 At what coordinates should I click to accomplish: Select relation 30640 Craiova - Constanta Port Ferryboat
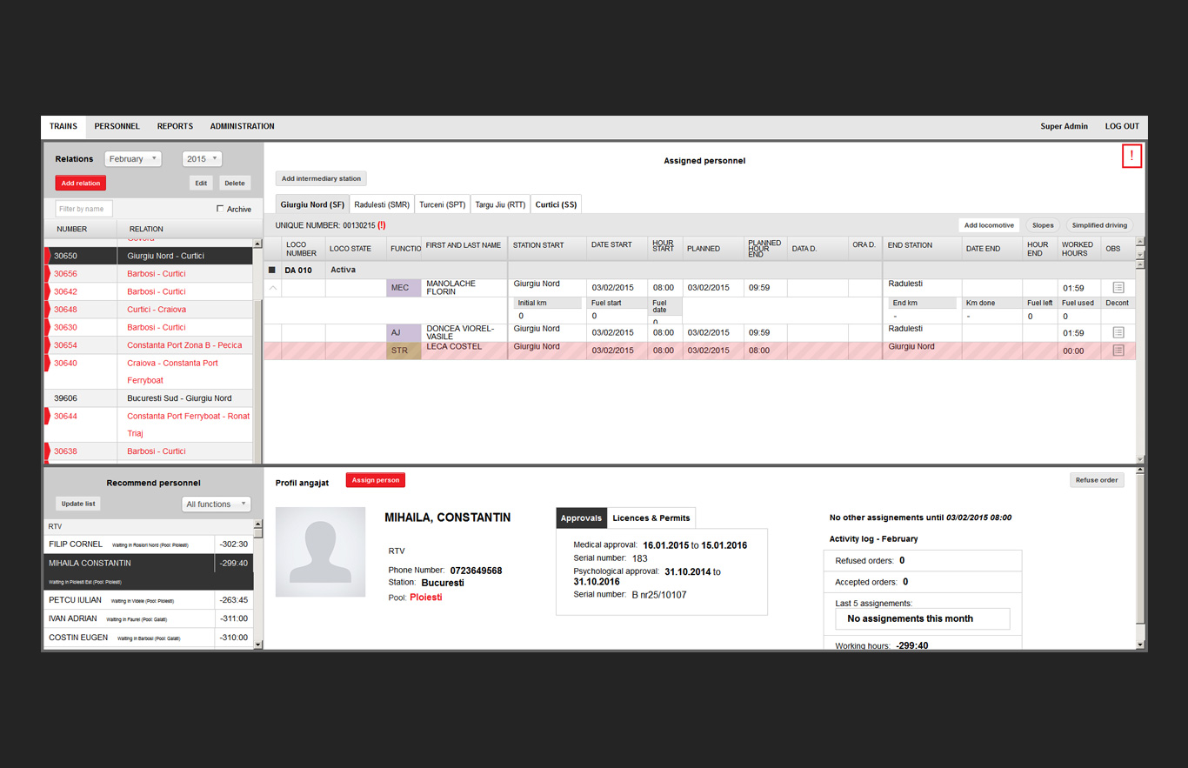(x=149, y=371)
